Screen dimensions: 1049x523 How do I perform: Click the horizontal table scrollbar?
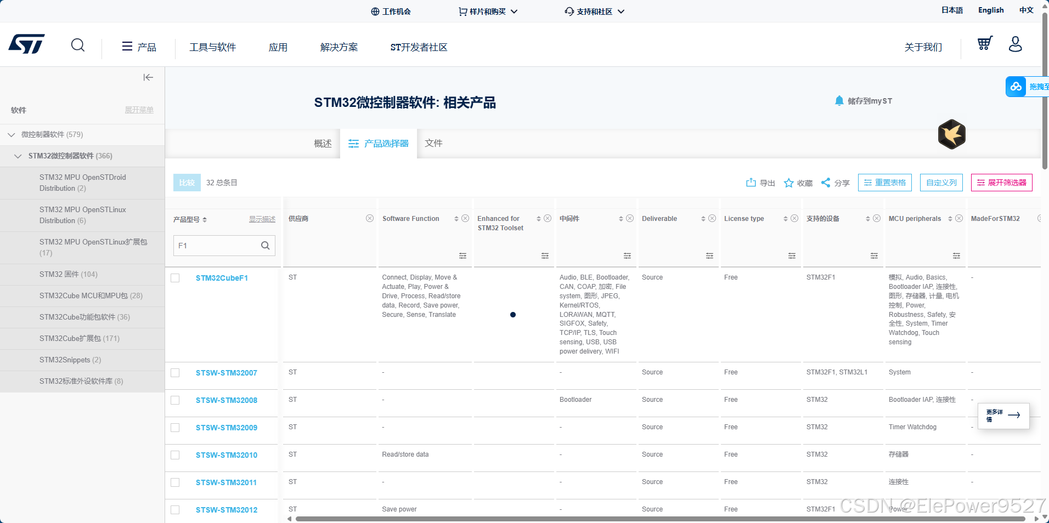point(660,519)
